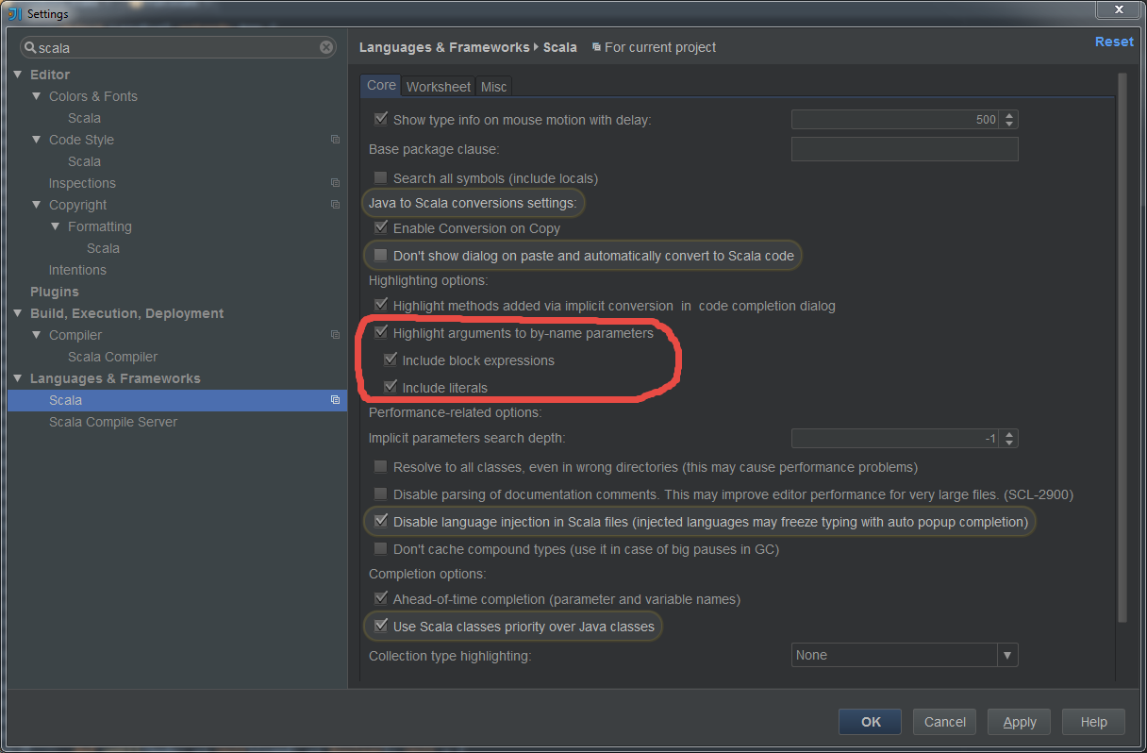Check Don't show dialog on paste option

coord(381,256)
